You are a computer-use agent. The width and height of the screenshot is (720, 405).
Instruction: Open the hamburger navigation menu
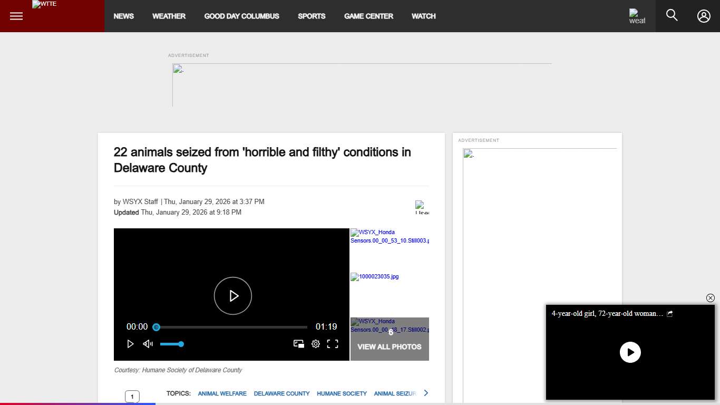click(x=16, y=16)
